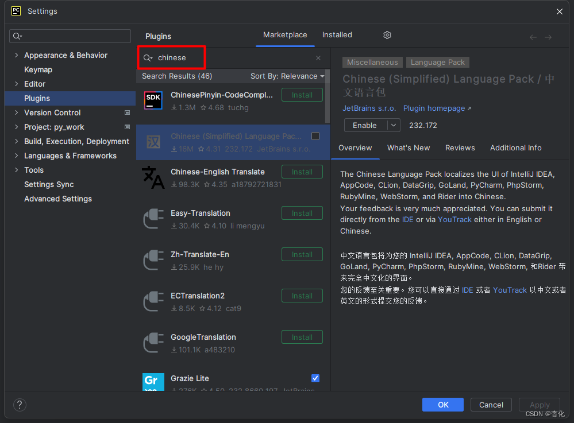The width and height of the screenshot is (574, 423).
Task: Open the Additional Info tab
Action: pyautogui.click(x=515, y=148)
